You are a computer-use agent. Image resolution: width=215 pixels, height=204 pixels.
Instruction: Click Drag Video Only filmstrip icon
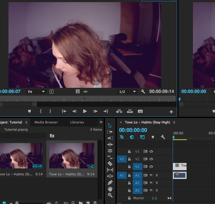pos(78,91)
